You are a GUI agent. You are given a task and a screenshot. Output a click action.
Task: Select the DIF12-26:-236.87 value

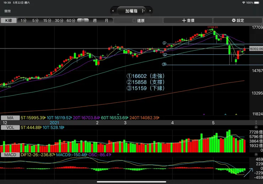tap(38, 155)
